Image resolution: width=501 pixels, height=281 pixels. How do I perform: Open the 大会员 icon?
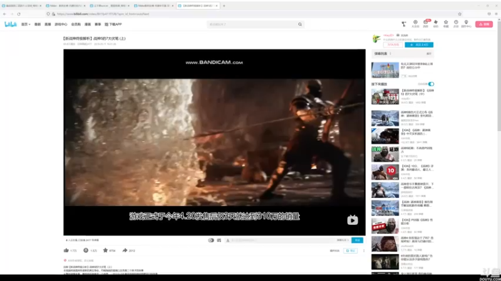[415, 24]
